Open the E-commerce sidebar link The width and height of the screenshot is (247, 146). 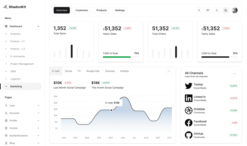[17, 56]
